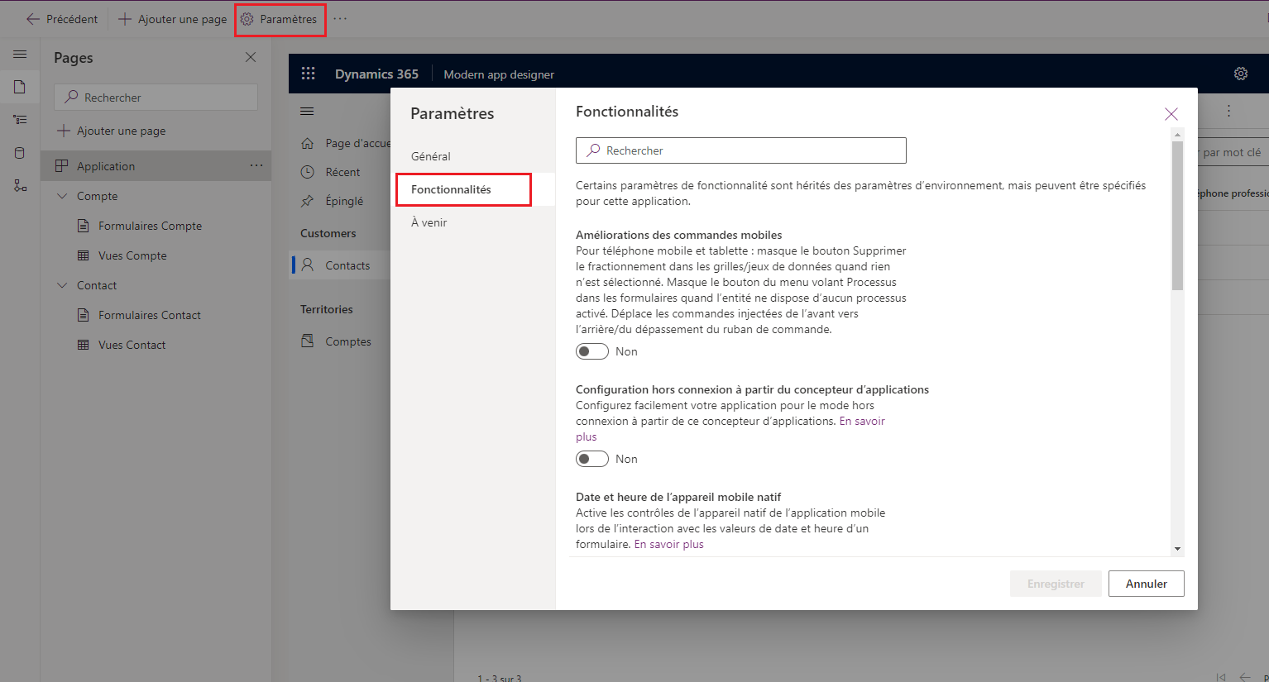Screen dimensions: 1269x682
Task: Switch to the À venir settings tab
Action: pyautogui.click(x=428, y=222)
